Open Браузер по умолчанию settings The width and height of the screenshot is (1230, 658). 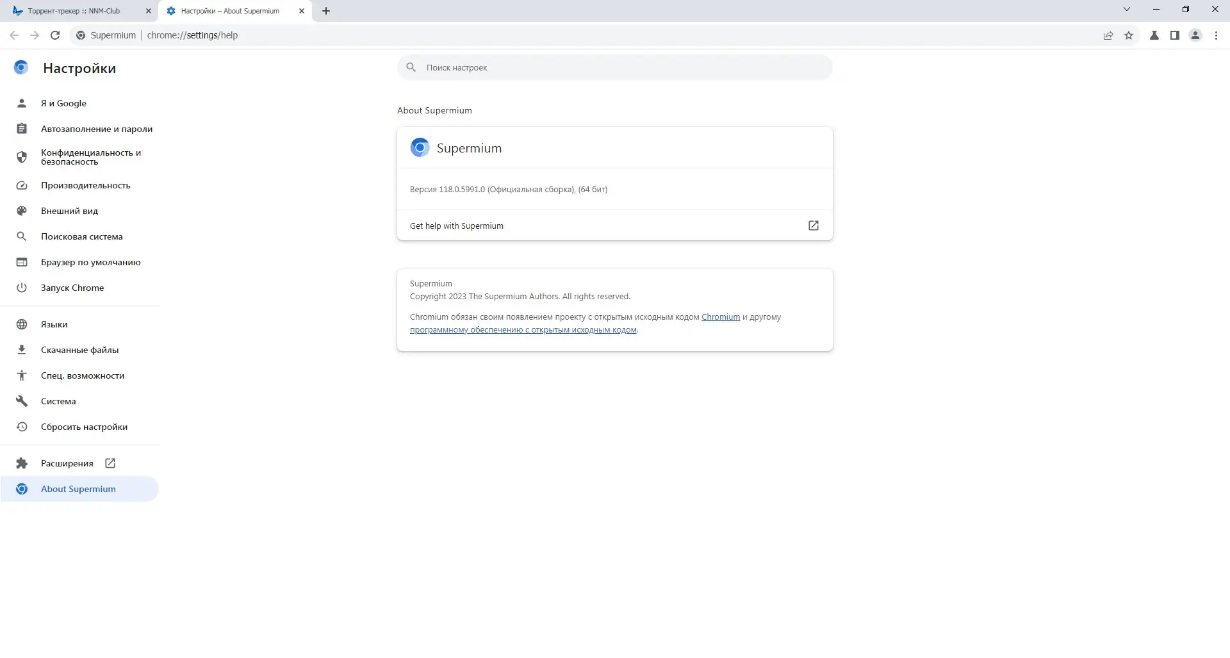click(79, 262)
